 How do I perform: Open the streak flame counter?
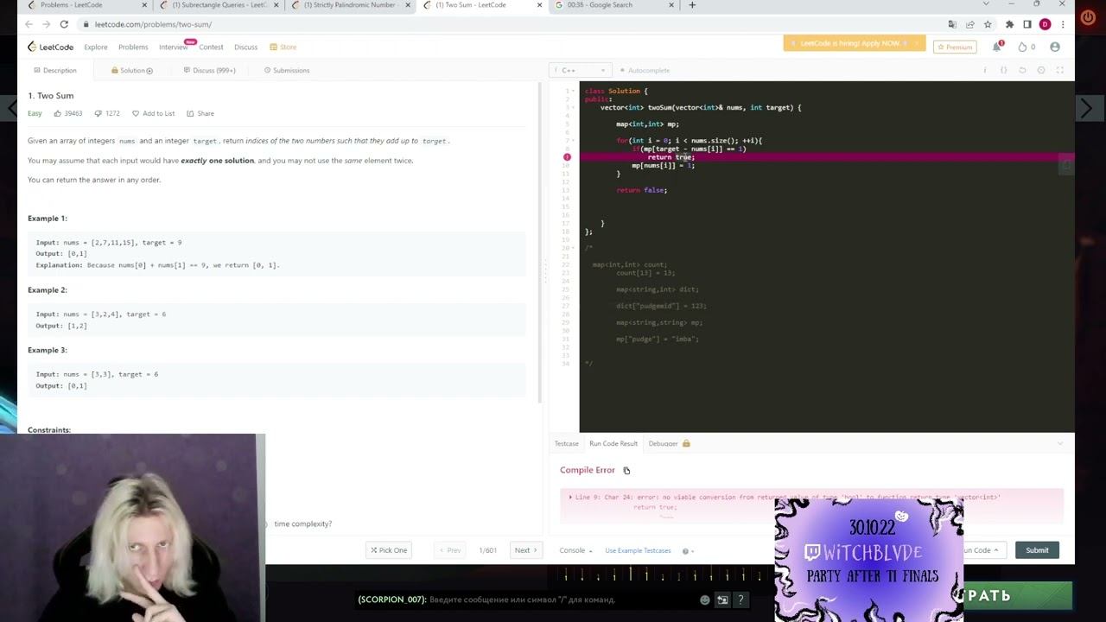coord(1027,47)
